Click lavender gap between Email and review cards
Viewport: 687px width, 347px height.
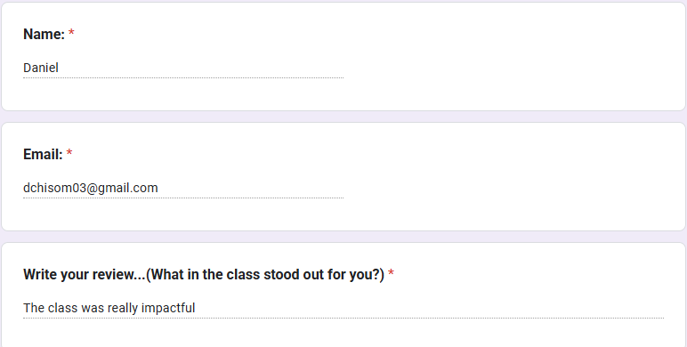pos(343,237)
